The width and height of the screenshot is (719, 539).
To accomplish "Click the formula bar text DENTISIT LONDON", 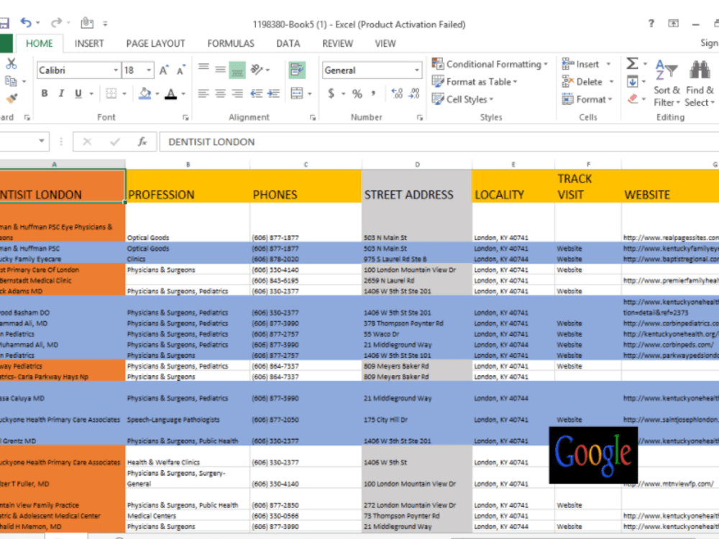I will 211,142.
